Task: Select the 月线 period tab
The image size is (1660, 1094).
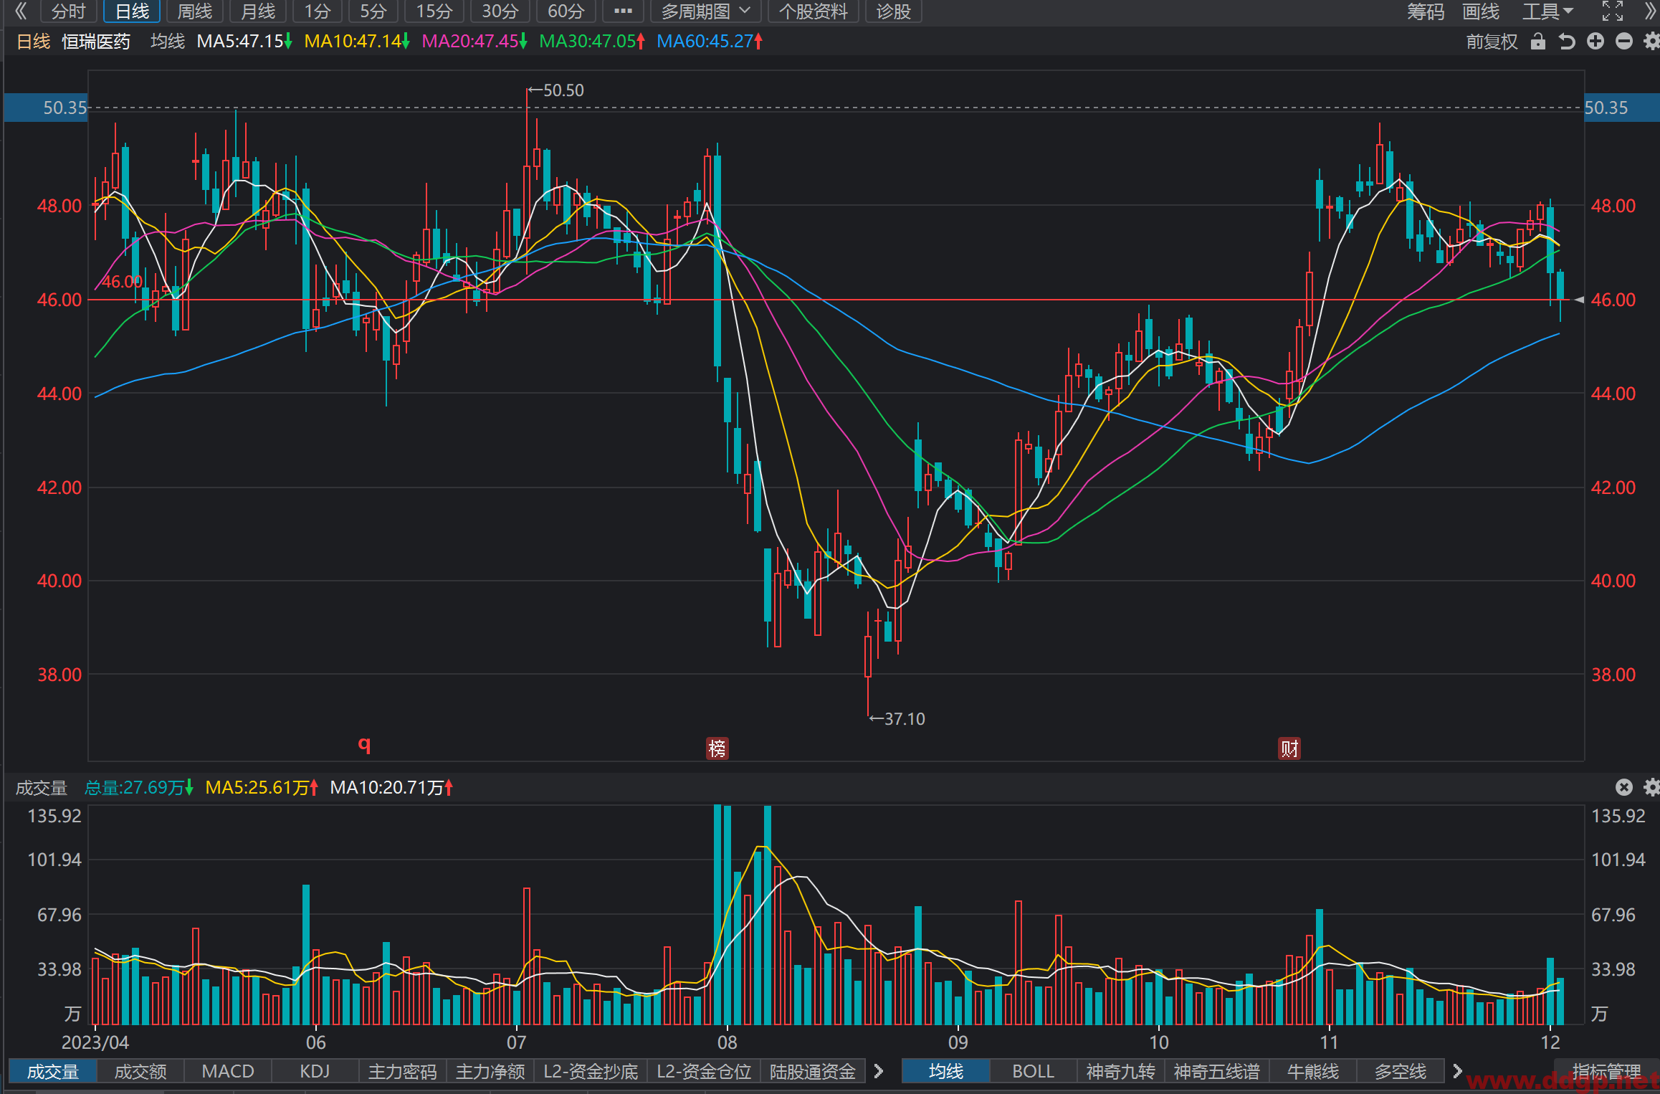Action: coord(257,11)
